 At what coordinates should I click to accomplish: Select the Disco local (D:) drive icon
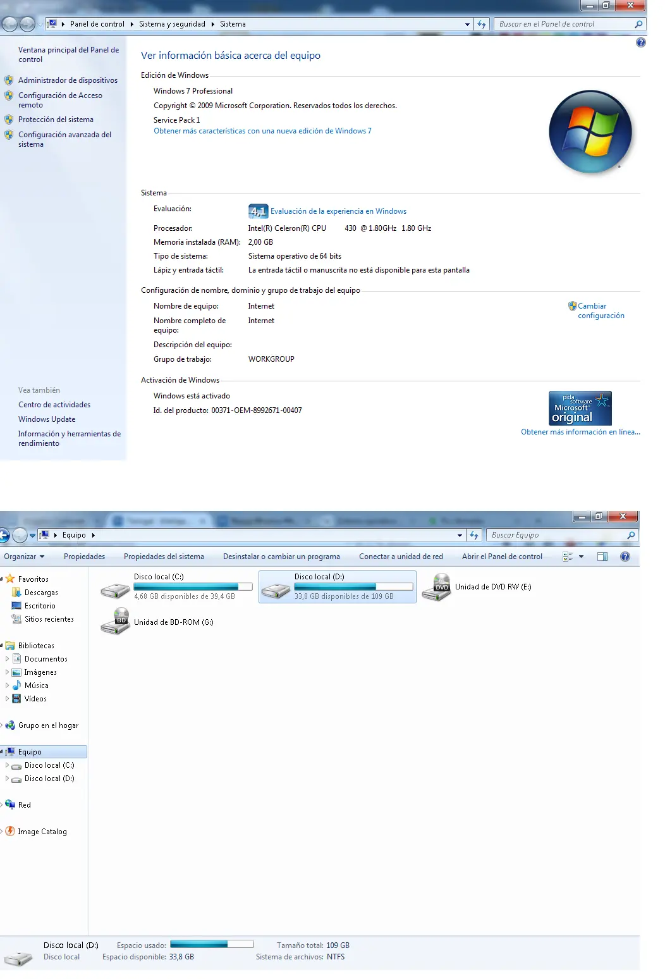[276, 591]
